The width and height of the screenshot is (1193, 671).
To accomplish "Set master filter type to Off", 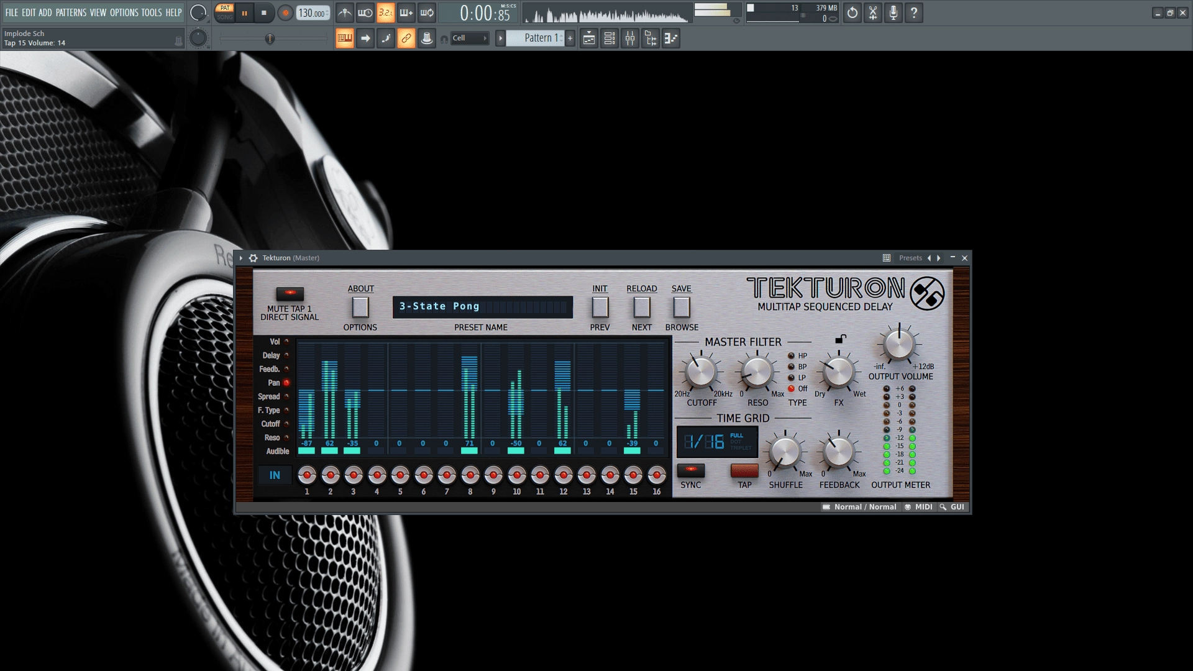I will click(x=791, y=389).
